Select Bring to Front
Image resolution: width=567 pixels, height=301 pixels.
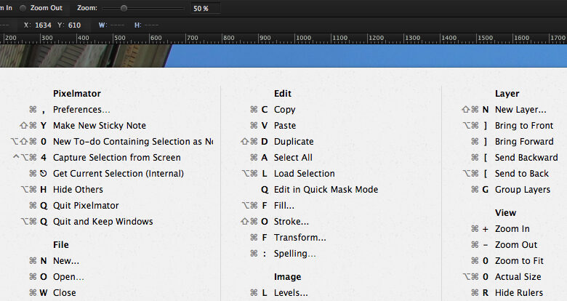pyautogui.click(x=524, y=126)
